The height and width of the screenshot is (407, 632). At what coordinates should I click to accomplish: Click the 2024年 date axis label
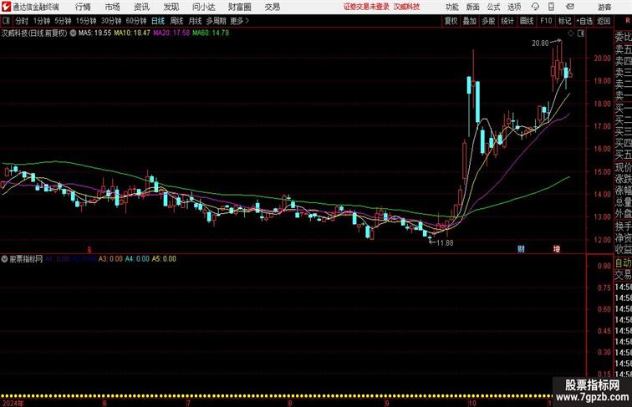[13, 403]
